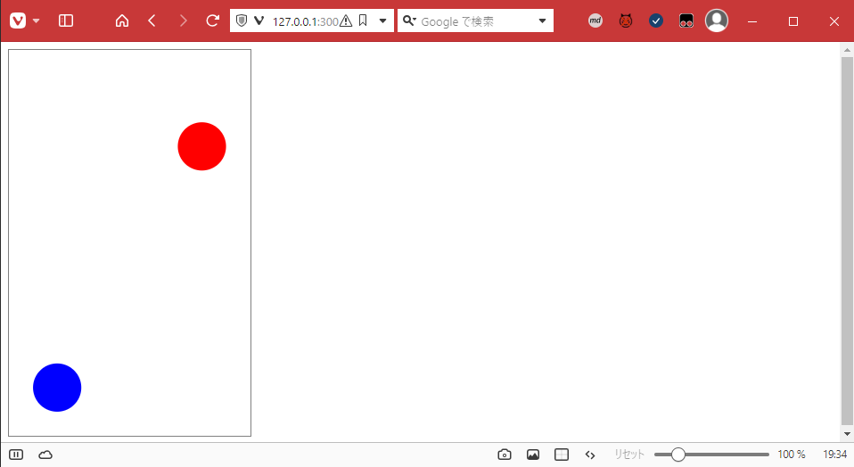
Task: Close the Vivaldi window
Action: click(x=833, y=21)
